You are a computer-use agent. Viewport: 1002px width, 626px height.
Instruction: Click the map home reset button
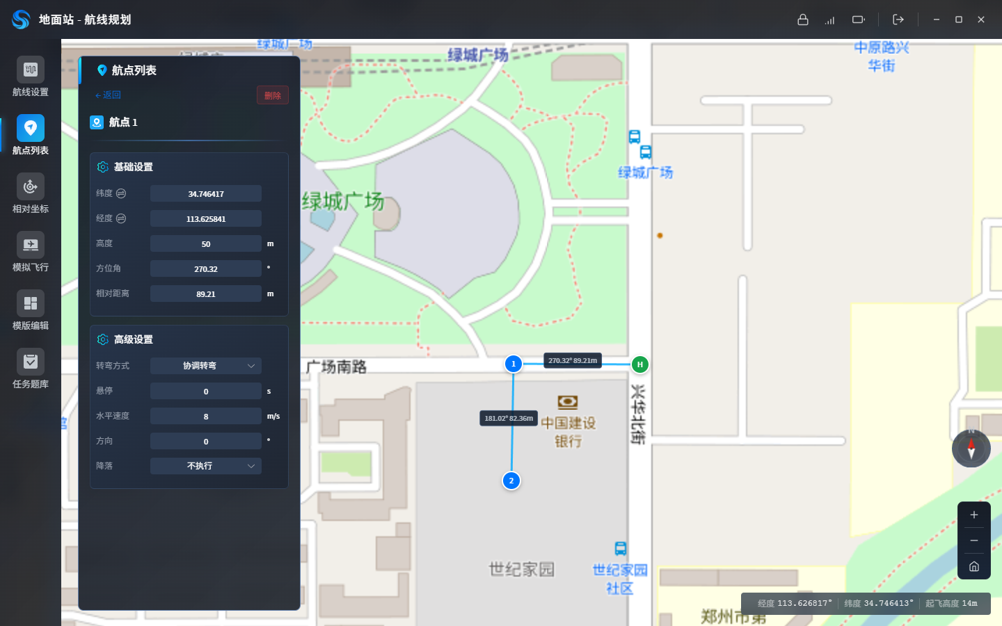tap(974, 566)
